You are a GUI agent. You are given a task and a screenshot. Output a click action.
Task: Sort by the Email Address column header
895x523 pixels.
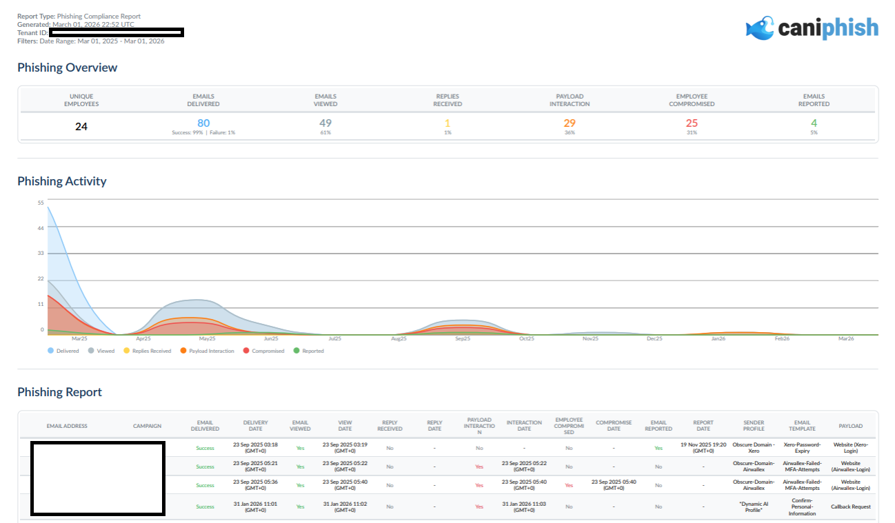coord(67,426)
